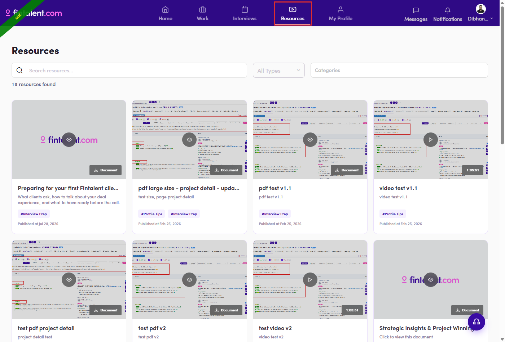505x342 pixels.
Task: Click 'project detail test' description
Action: 35,337
